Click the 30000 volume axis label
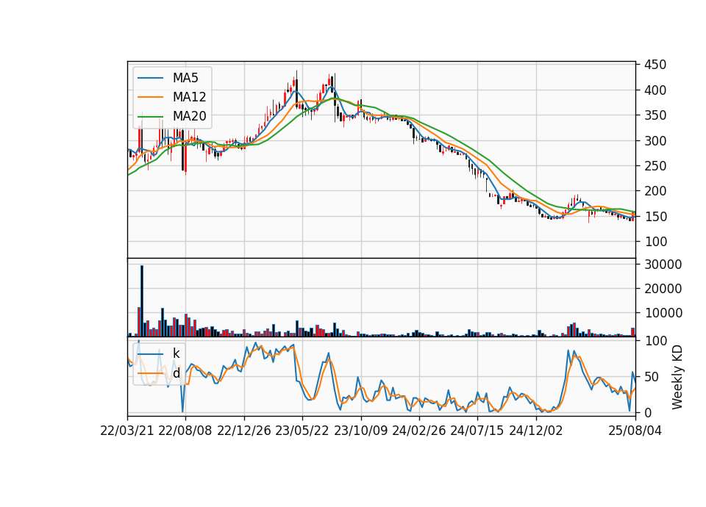Image resolution: width=706 pixels, height=507 pixels. tap(663, 265)
